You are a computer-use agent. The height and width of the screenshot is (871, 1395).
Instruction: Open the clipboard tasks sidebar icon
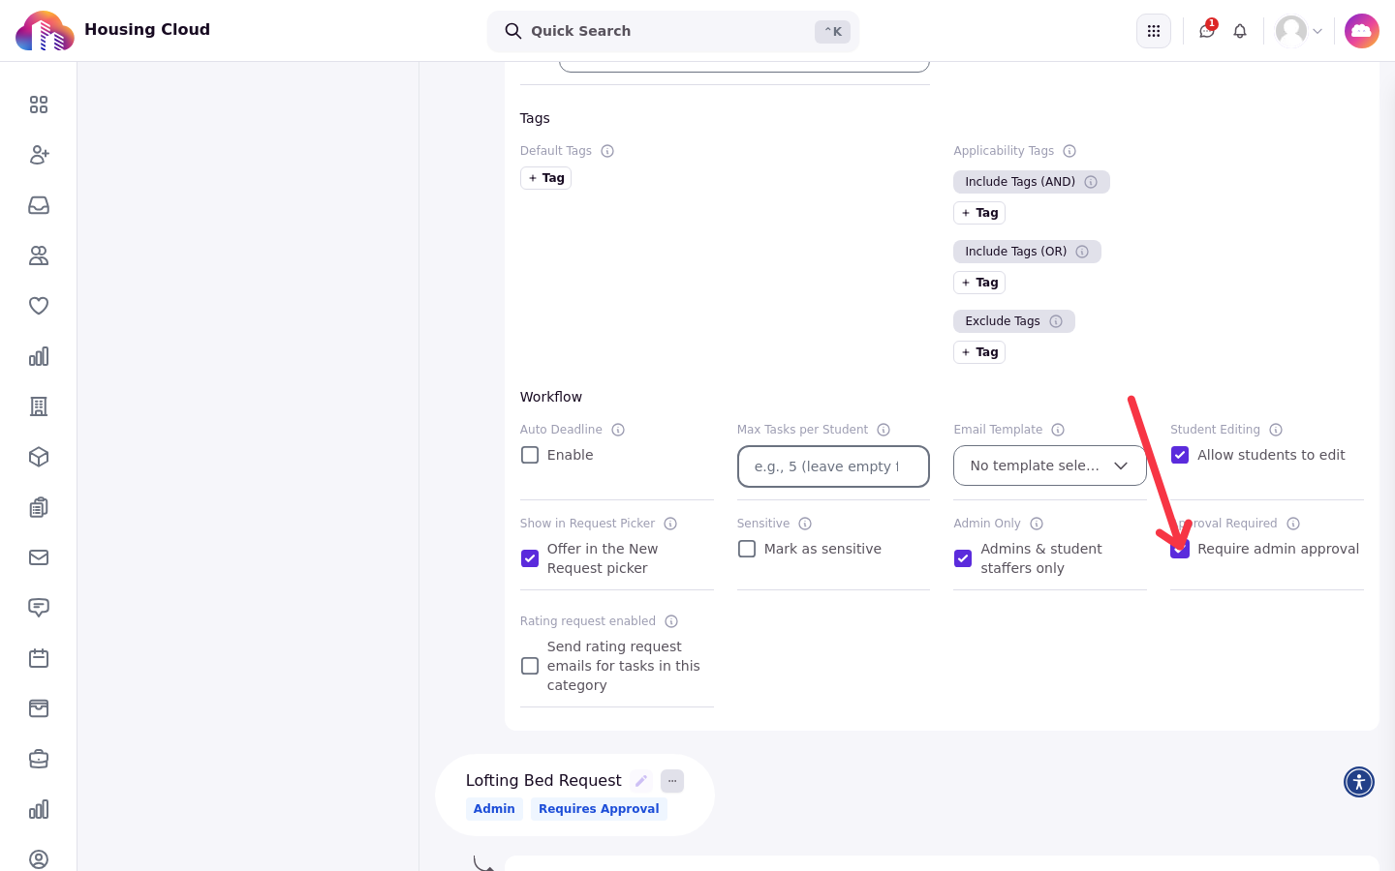(x=39, y=507)
